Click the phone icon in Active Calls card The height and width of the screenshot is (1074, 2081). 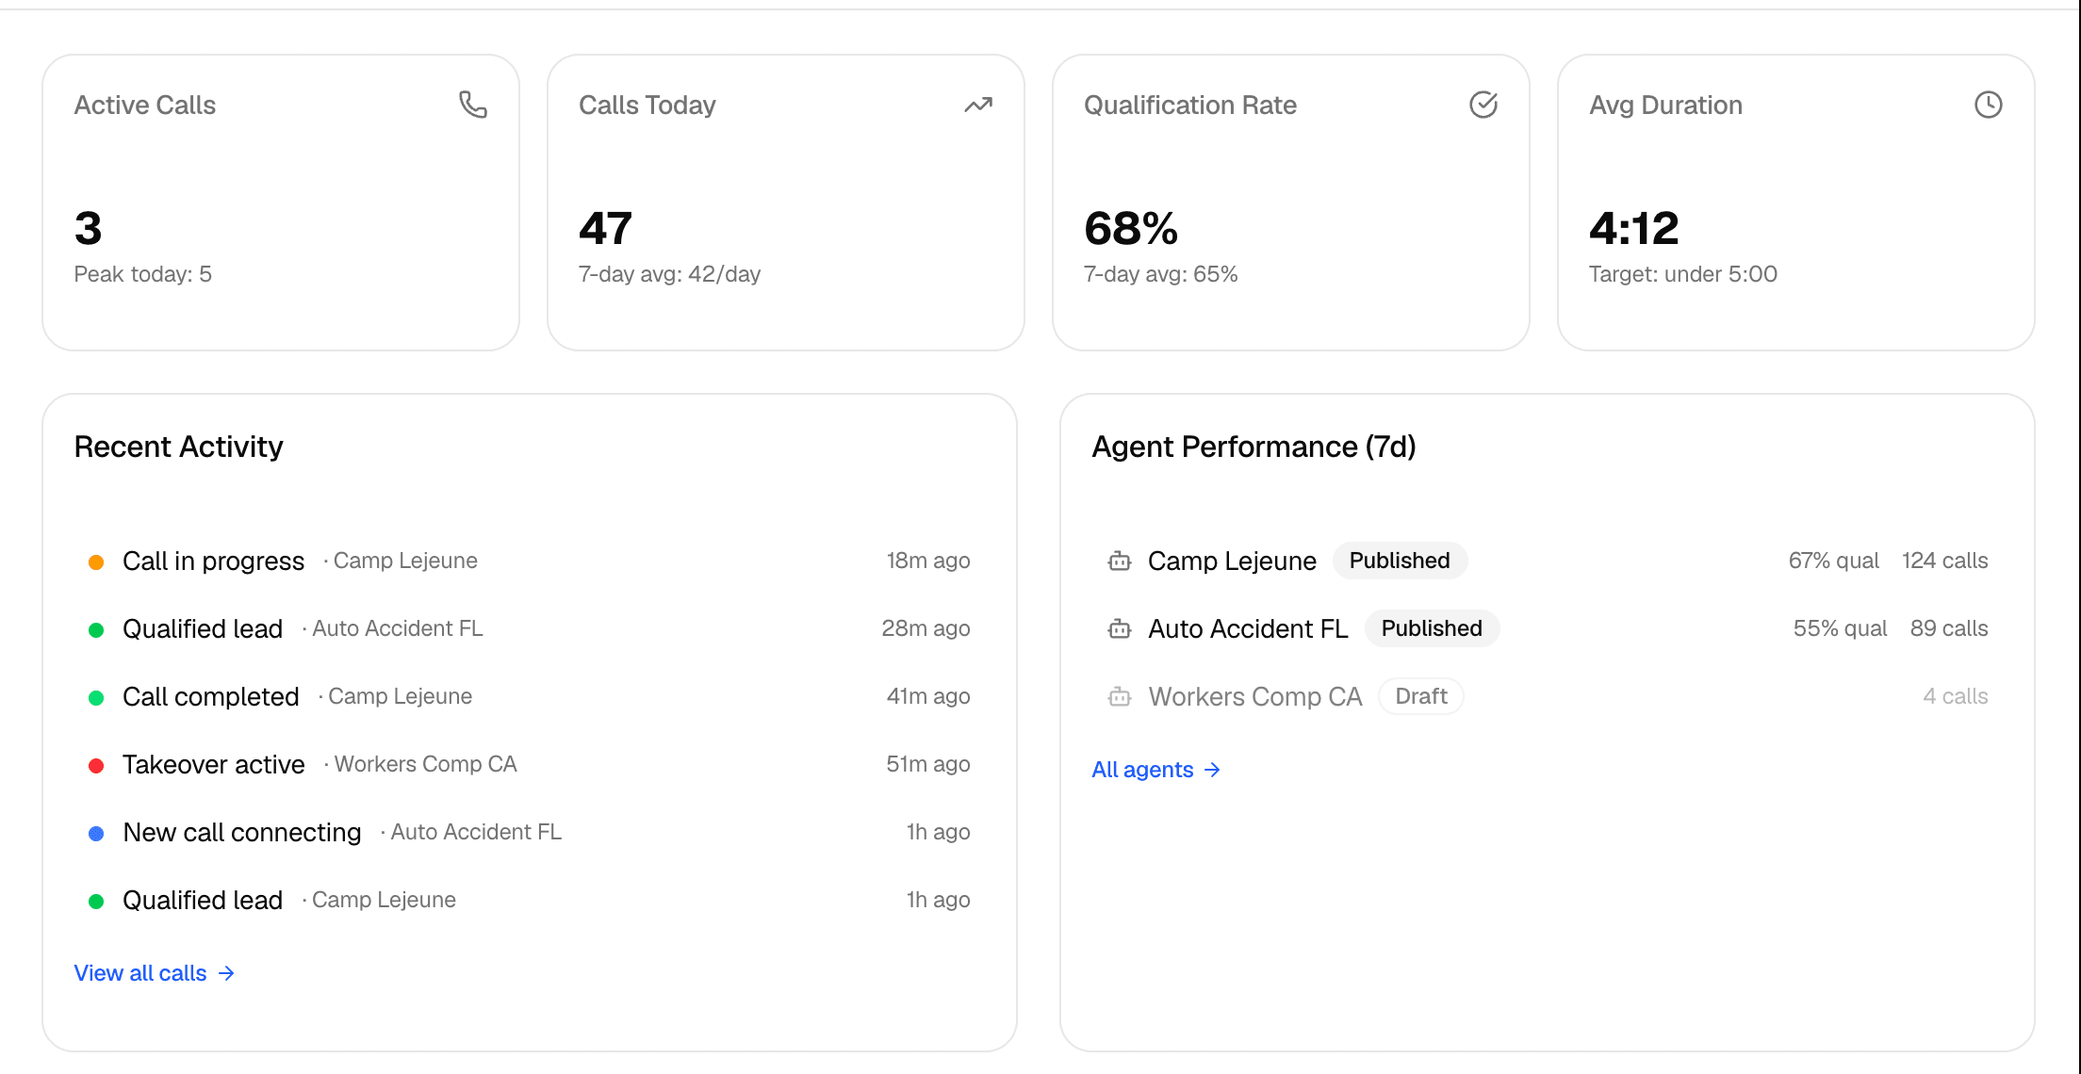[x=473, y=105]
